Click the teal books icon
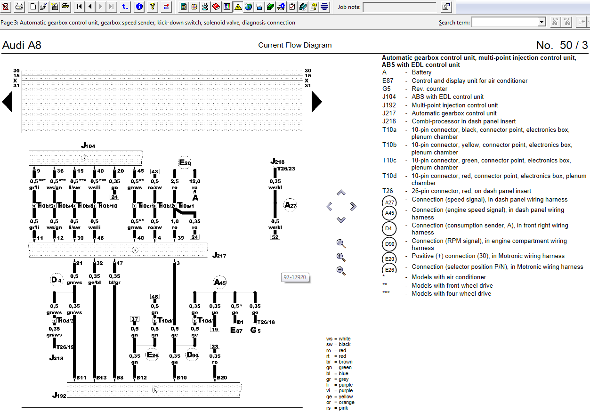 point(303,7)
